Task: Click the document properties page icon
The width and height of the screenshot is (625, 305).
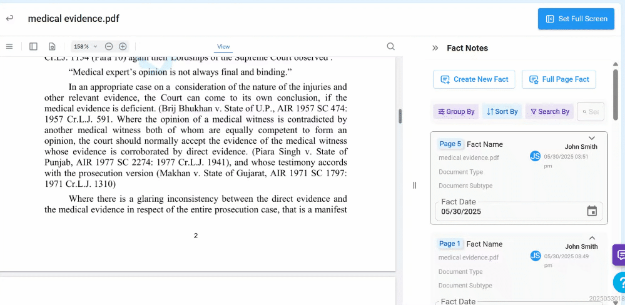Action: [x=52, y=47]
